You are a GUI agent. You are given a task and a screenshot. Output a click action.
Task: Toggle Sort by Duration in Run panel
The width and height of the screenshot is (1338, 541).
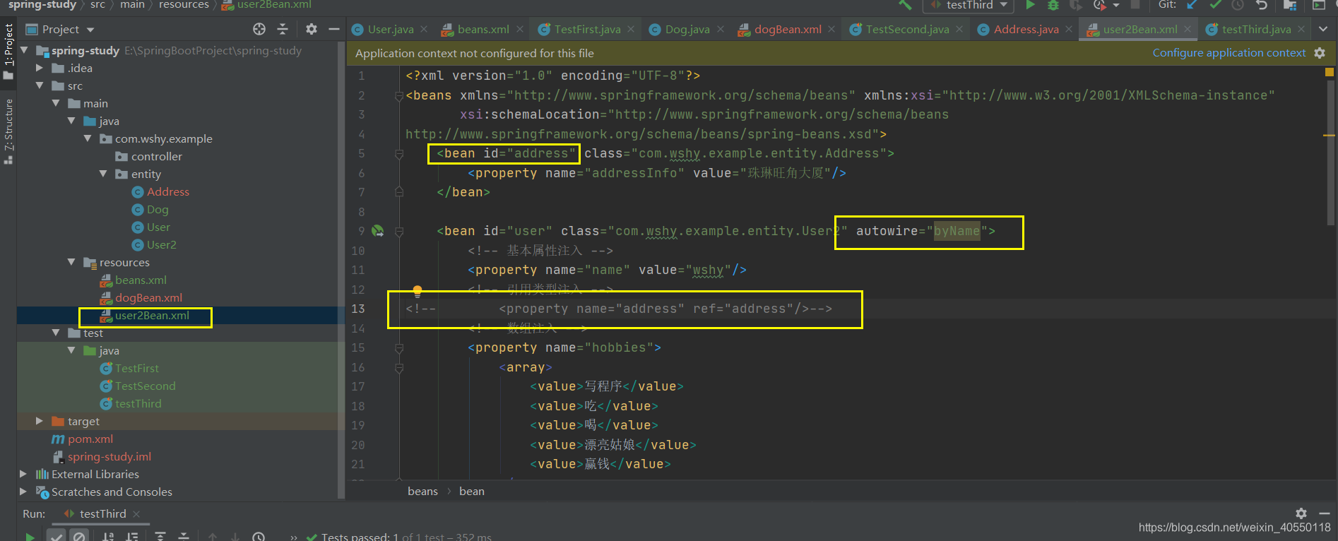tap(132, 537)
